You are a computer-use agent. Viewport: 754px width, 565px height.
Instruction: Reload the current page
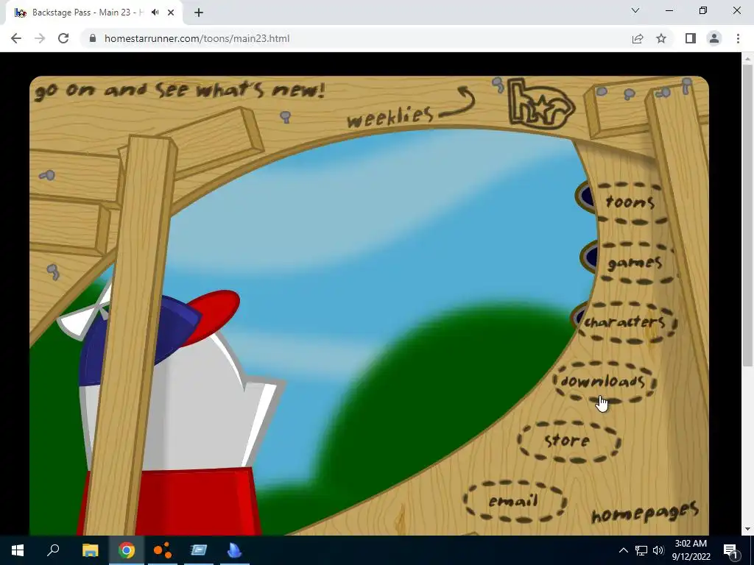click(x=63, y=38)
